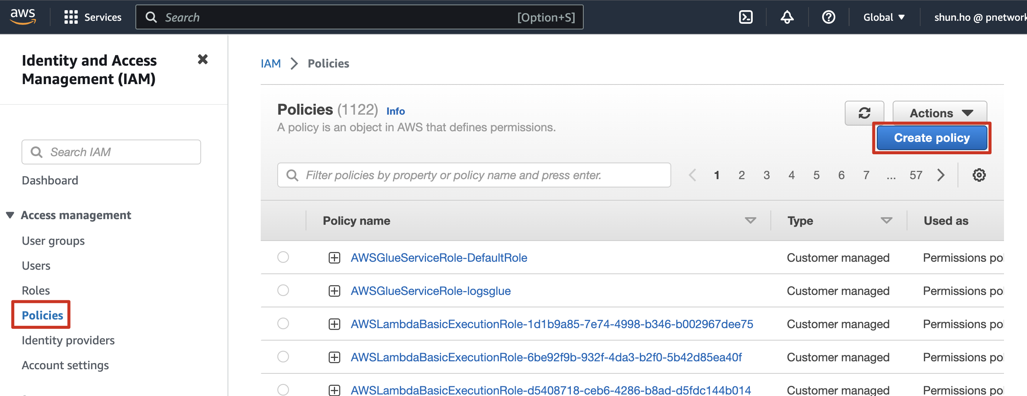Focus the Search IAM field
1027x396 pixels.
click(x=111, y=152)
